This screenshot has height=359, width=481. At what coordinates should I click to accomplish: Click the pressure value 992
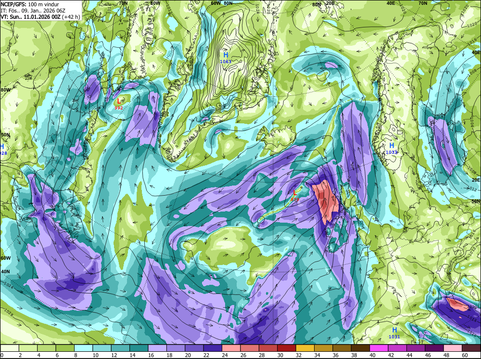point(119,108)
